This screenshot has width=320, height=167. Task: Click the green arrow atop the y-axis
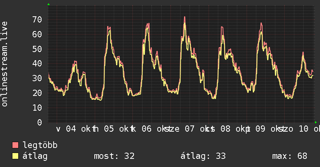49,4
